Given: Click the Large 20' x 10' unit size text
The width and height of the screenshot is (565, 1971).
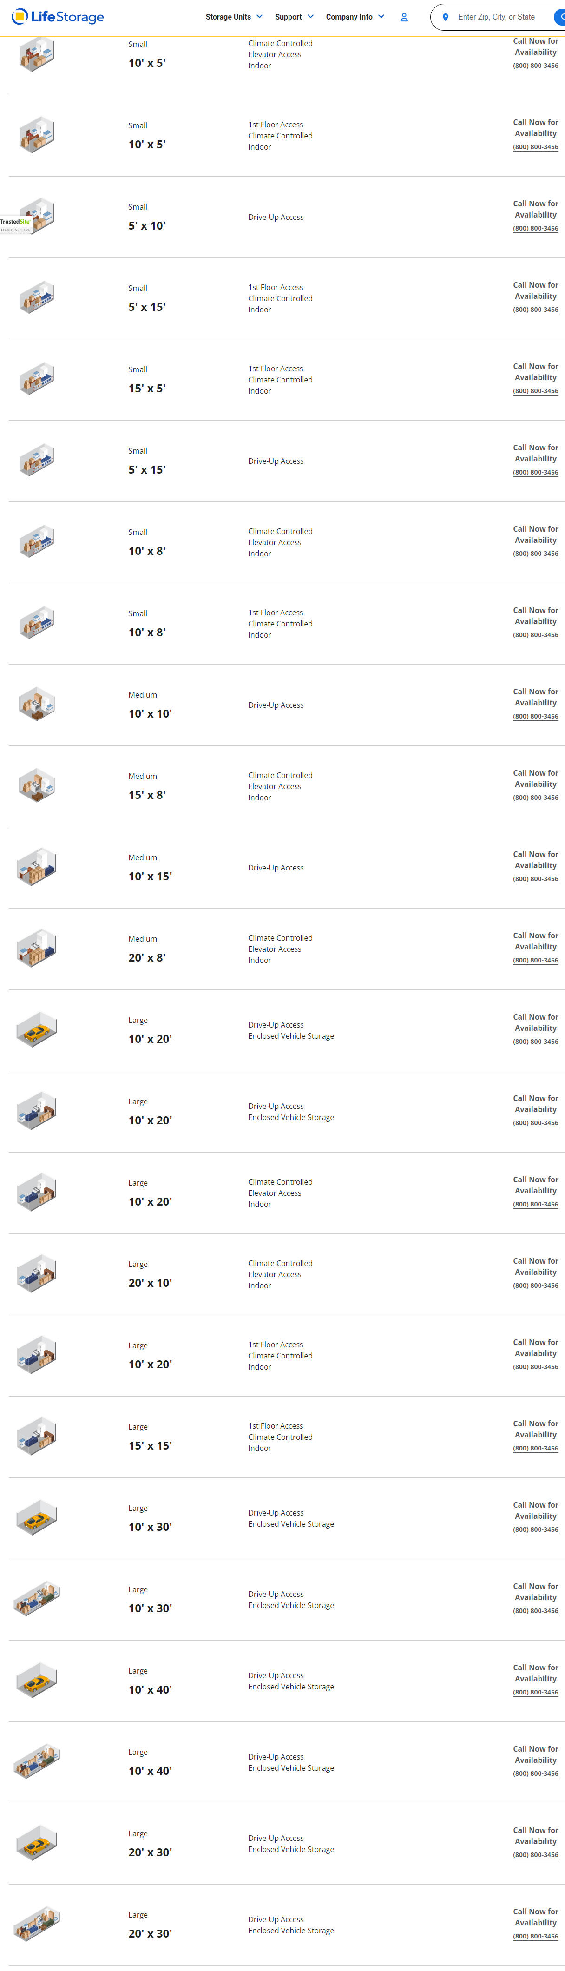Looking at the screenshot, I should click(x=150, y=1283).
